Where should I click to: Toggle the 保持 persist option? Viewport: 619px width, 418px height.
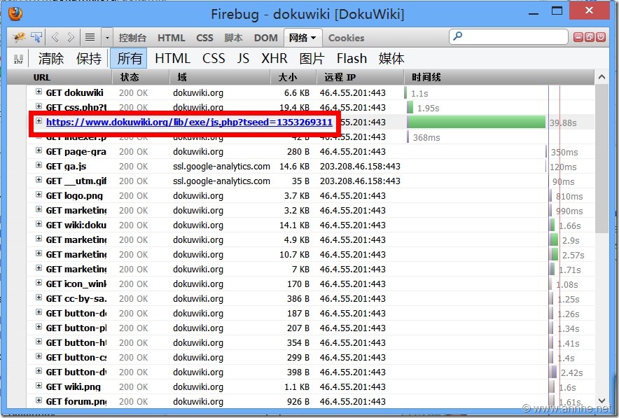[89, 59]
